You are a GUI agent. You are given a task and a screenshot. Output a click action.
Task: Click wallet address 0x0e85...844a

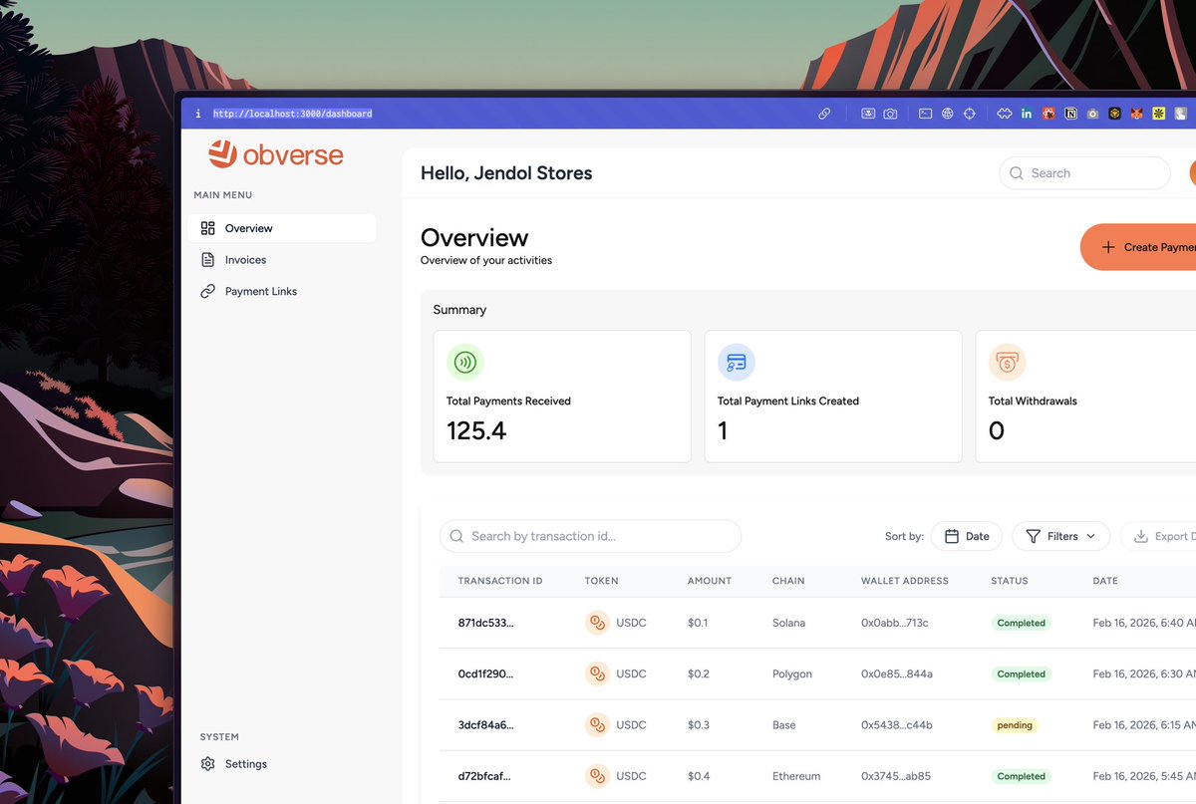point(897,674)
